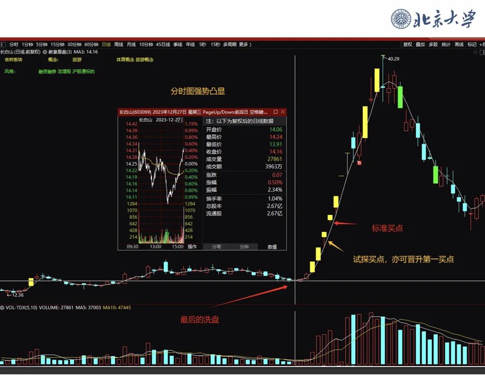Click the 开盘价 value 14.06
Screen dimensions: 485x380
(276, 130)
